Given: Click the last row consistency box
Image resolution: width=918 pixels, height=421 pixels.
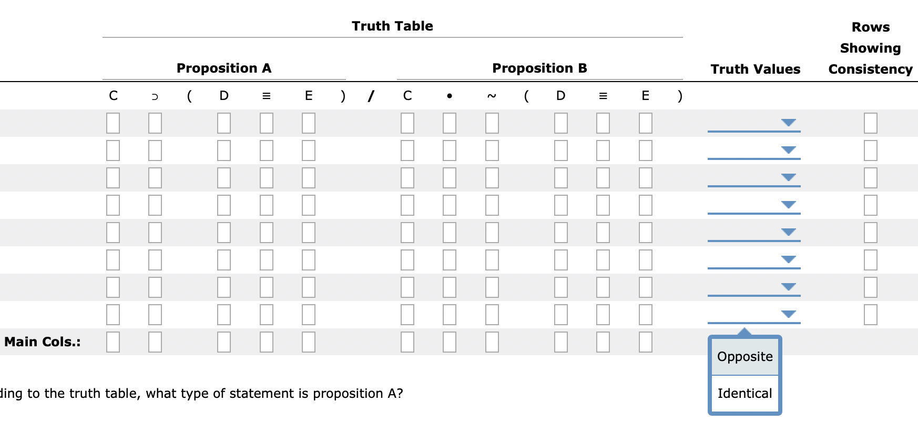Looking at the screenshot, I should (870, 315).
